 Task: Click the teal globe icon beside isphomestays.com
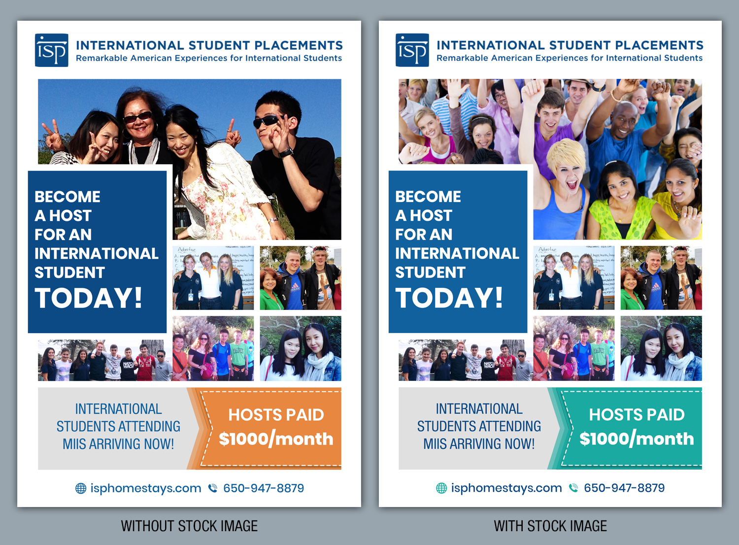pos(441,488)
